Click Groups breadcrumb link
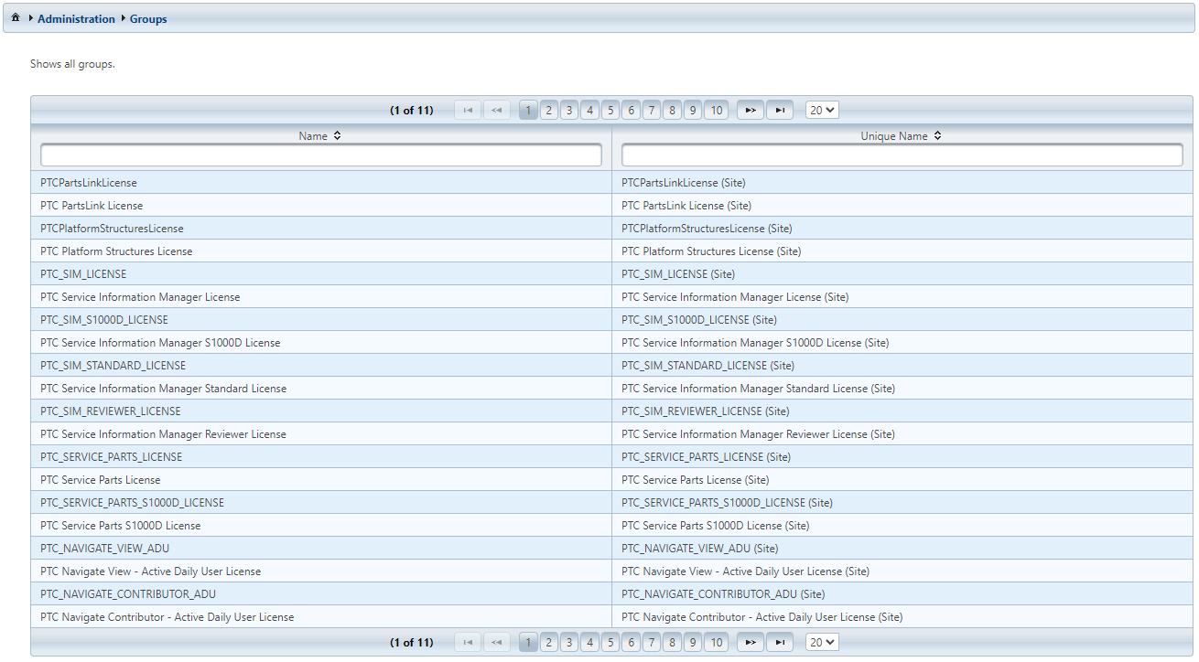This screenshot has height=662, width=1199. click(148, 19)
